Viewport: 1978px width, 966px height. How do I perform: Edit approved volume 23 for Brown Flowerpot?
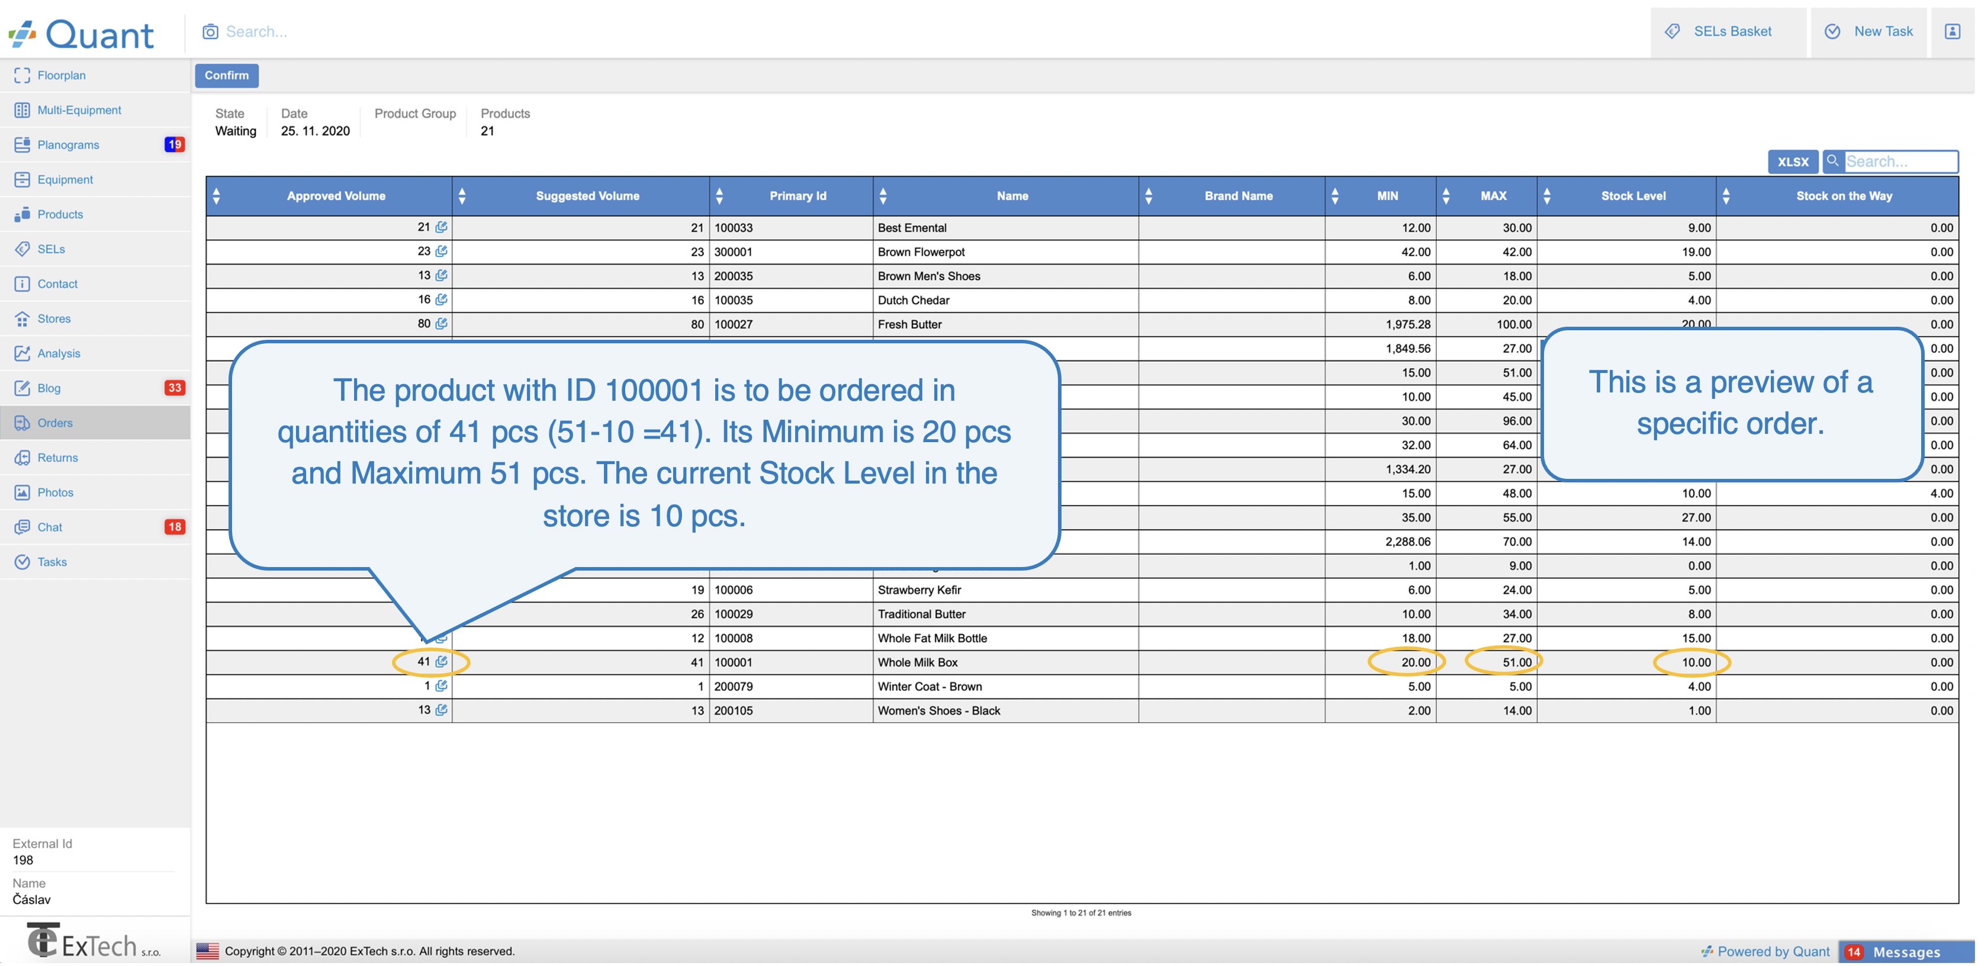(x=440, y=250)
